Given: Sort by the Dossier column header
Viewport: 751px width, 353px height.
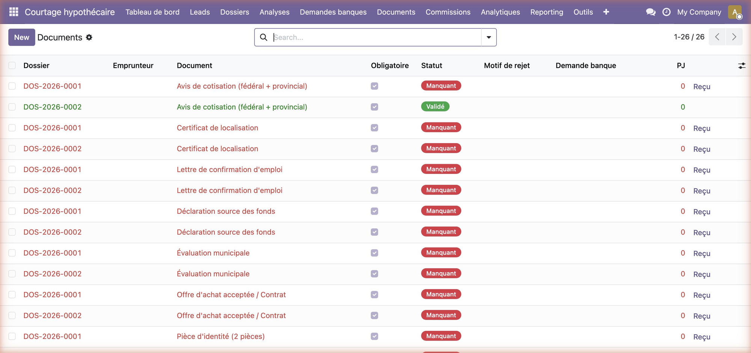Looking at the screenshot, I should tap(36, 65).
